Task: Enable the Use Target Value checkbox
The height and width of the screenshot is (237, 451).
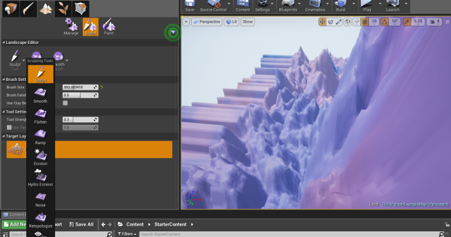Action: (x=9, y=127)
